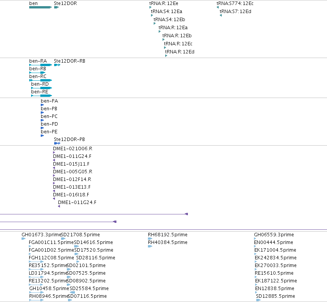The image size is (327, 302).
Task: Click the EK171004.5prime EST
Action: (256, 254)
